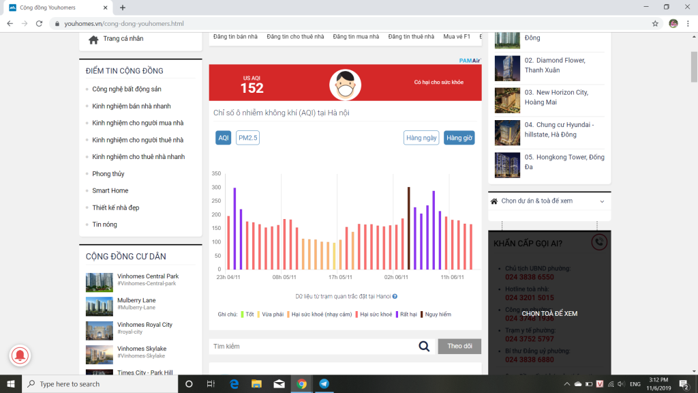698x393 pixels.
Task: Click the phone icon in Khẩn cấp gọi ai panel
Action: 599,242
